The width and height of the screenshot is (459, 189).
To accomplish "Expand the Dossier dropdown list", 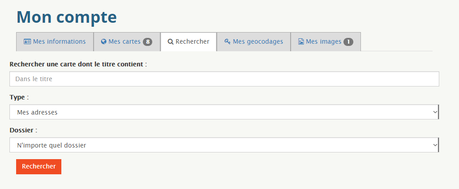I will [224, 145].
